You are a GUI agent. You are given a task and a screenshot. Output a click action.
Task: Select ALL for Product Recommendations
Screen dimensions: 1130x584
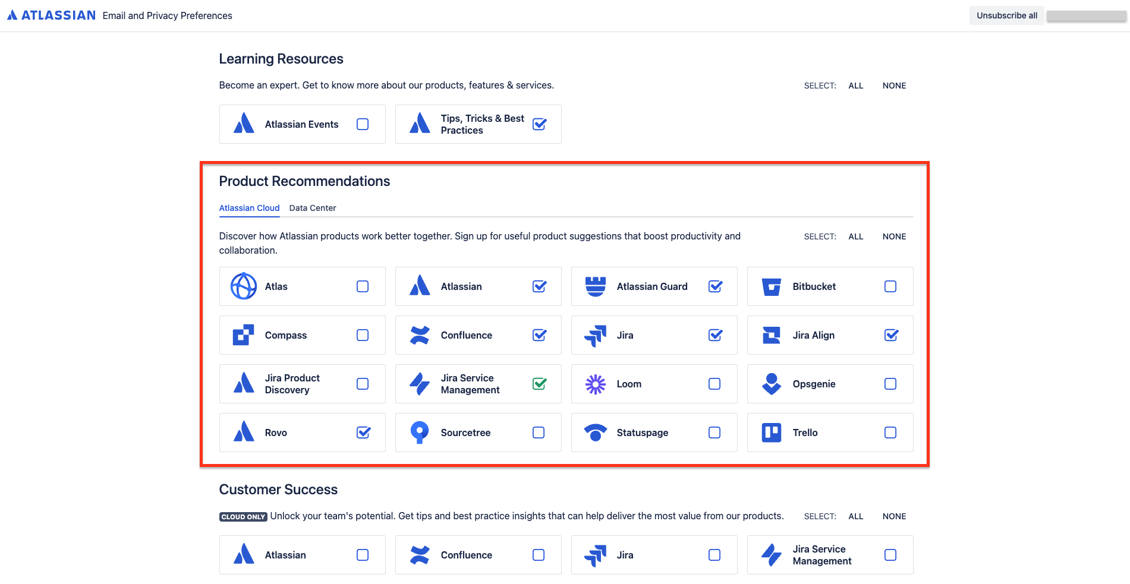pyautogui.click(x=856, y=236)
